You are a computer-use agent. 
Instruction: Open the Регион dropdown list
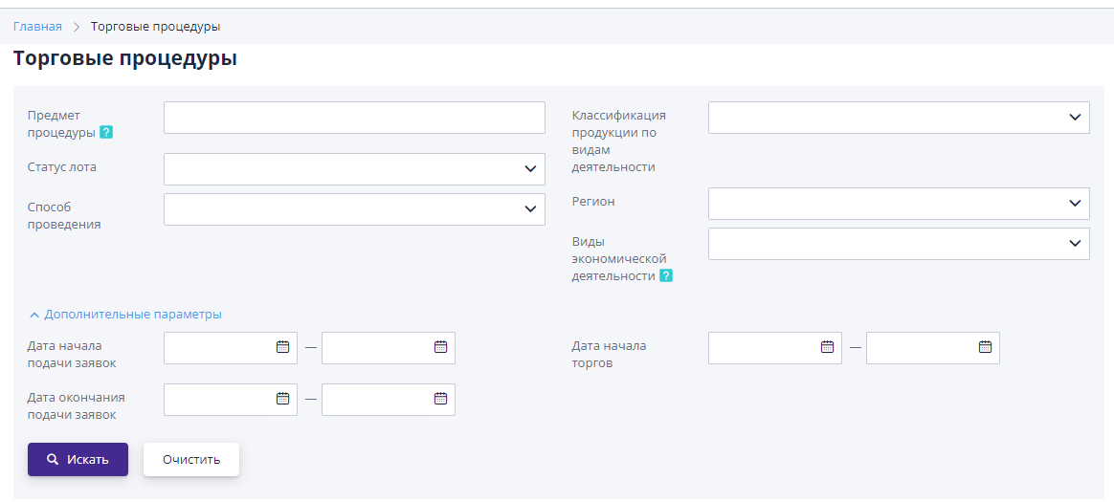[x=899, y=204]
